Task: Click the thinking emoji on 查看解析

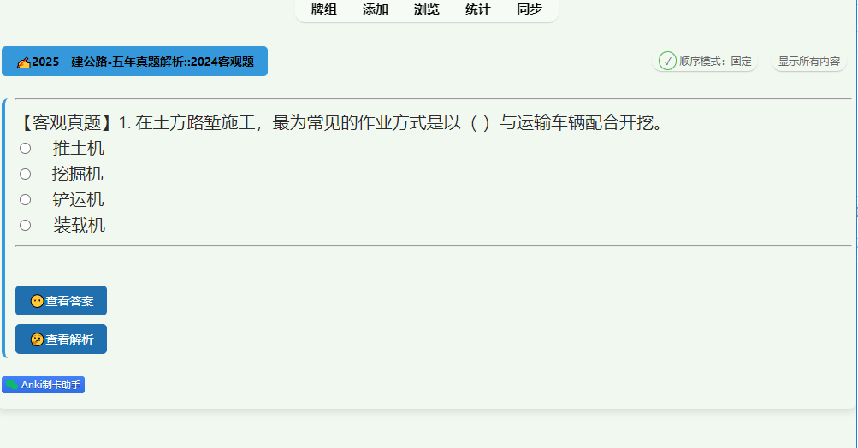Action: tap(37, 339)
